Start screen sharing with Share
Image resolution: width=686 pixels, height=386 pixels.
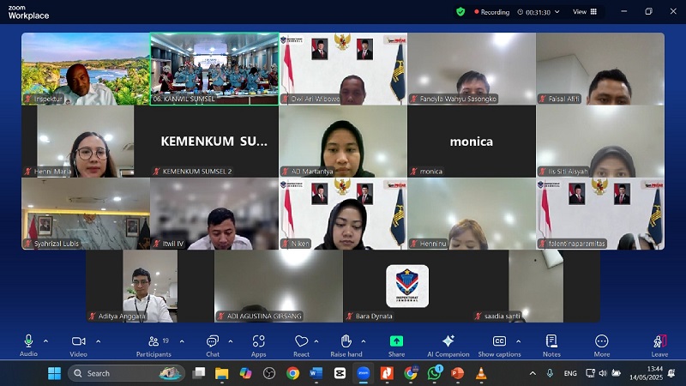396,346
